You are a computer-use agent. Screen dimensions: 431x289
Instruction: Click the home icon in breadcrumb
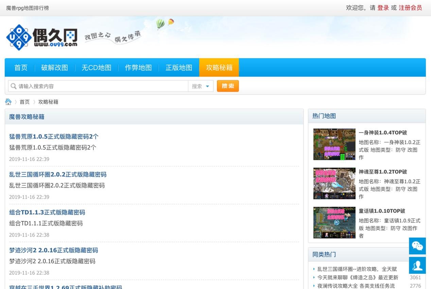[x=8, y=102]
